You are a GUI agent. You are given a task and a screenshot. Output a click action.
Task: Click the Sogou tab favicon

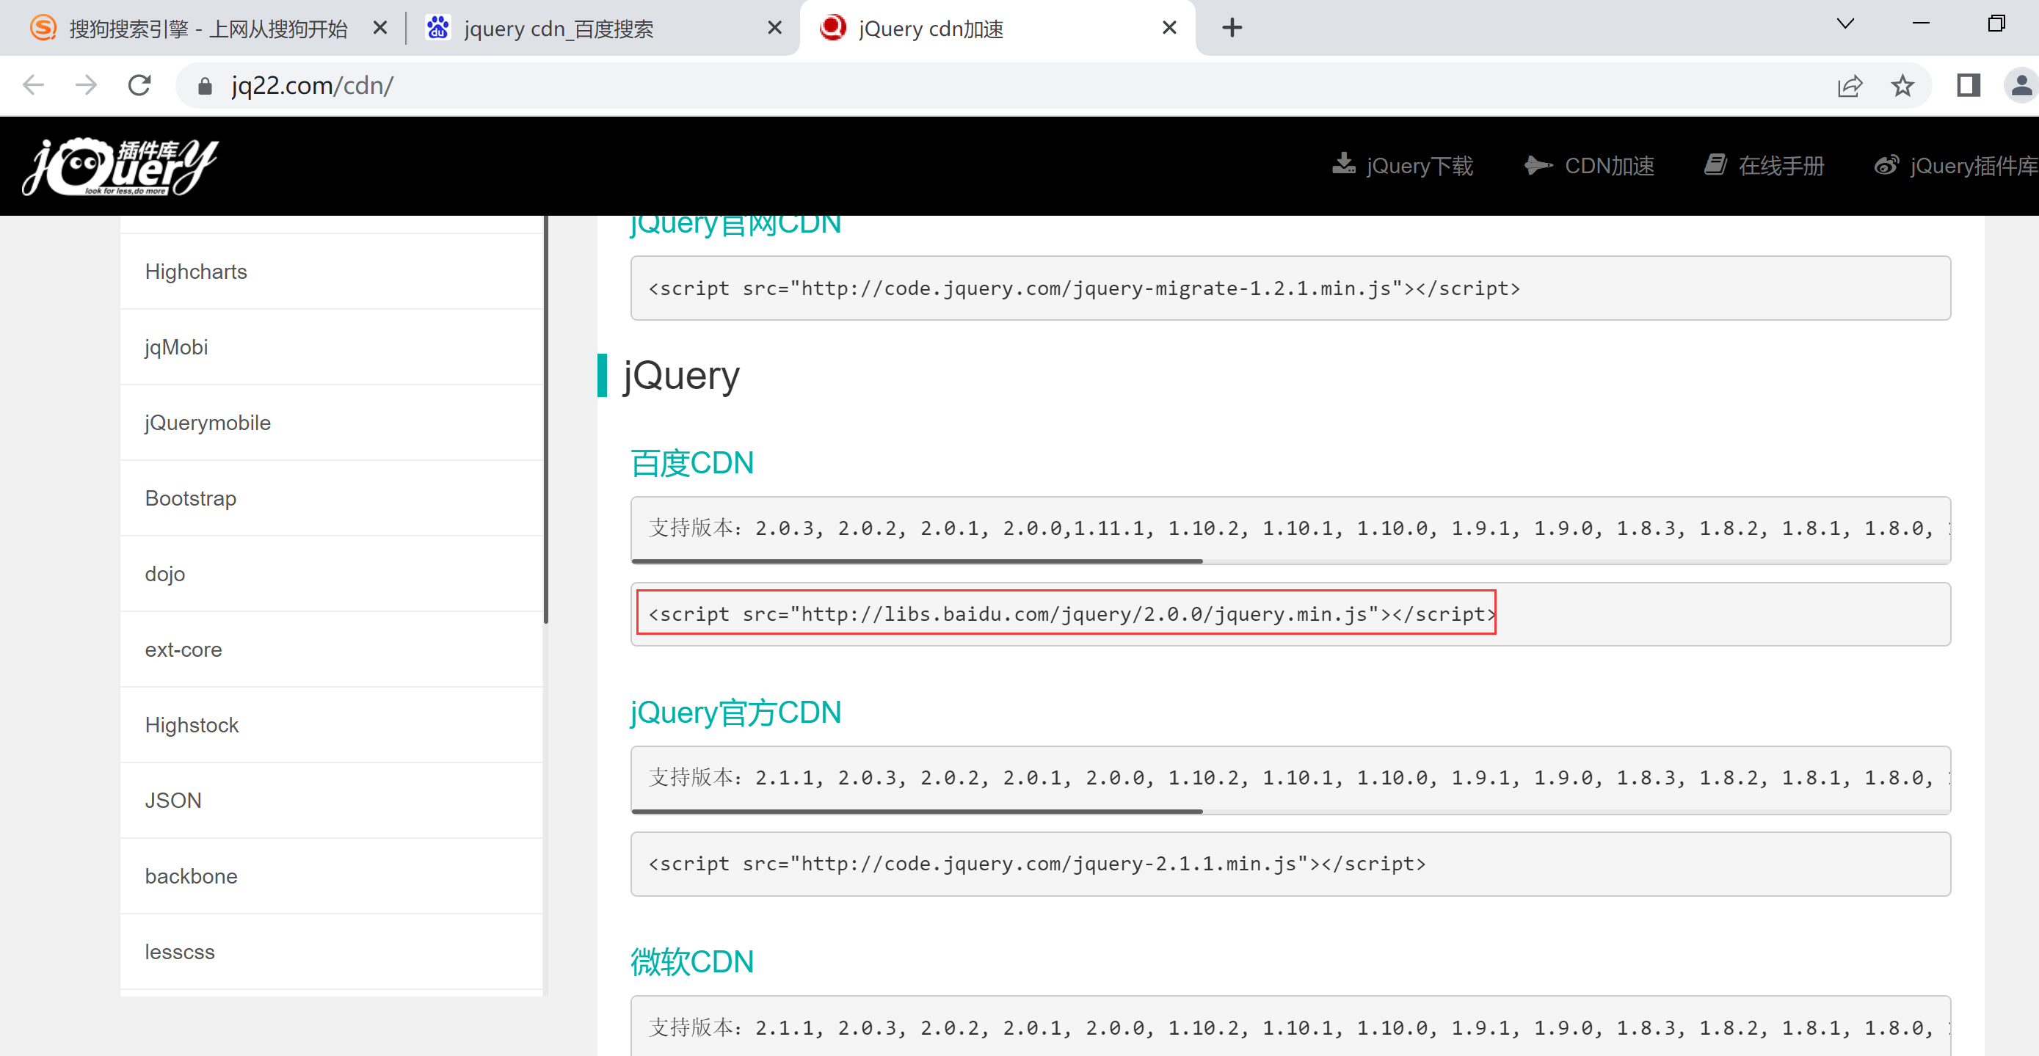click(x=43, y=28)
